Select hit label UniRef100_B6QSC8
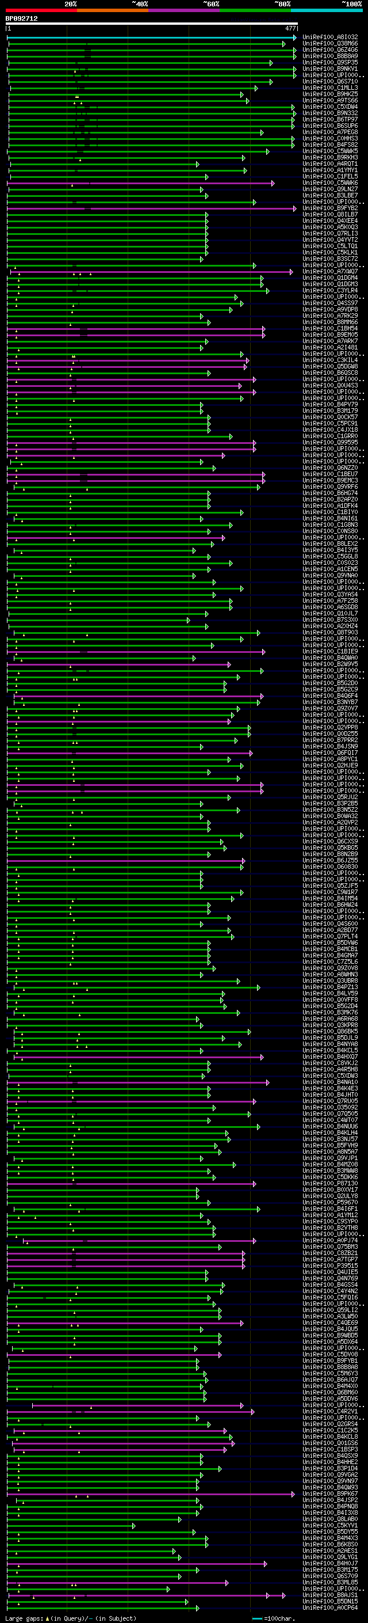The width and height of the screenshot is (368, 1623). [330, 373]
